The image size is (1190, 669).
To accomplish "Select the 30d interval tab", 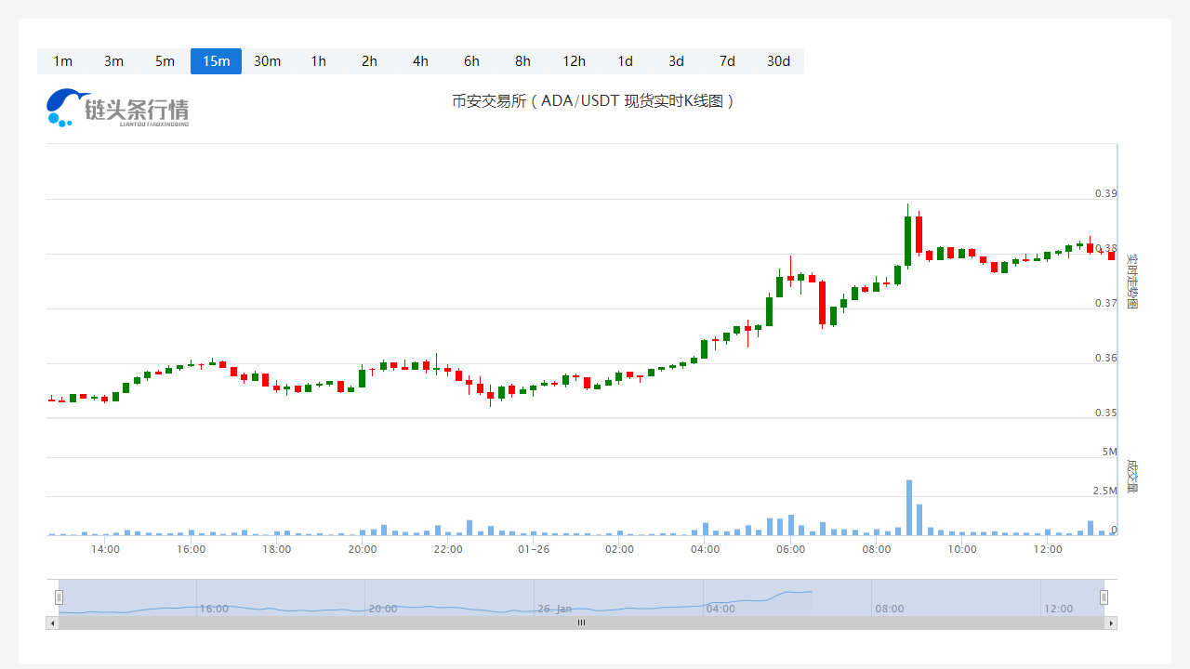I will 778,61.
